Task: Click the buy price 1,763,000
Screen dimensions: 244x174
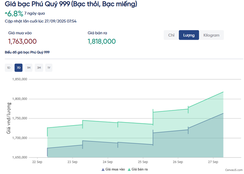Action: point(22,41)
